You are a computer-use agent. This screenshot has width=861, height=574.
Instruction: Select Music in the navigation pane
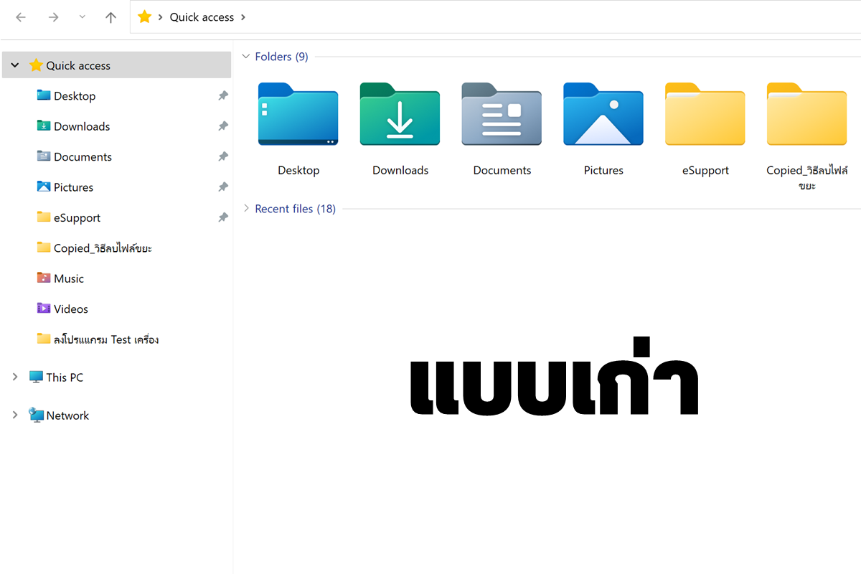click(68, 278)
